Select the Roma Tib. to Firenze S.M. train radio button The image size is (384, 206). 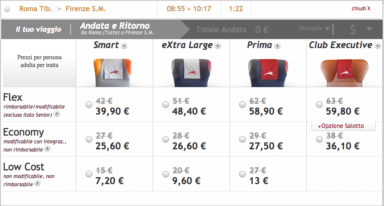coord(7,9)
